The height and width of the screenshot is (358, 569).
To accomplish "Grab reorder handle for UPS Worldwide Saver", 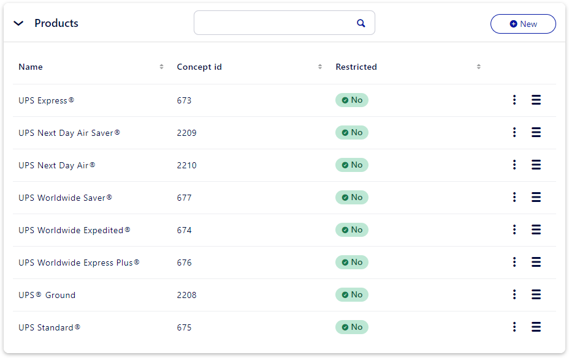I will click(x=536, y=197).
